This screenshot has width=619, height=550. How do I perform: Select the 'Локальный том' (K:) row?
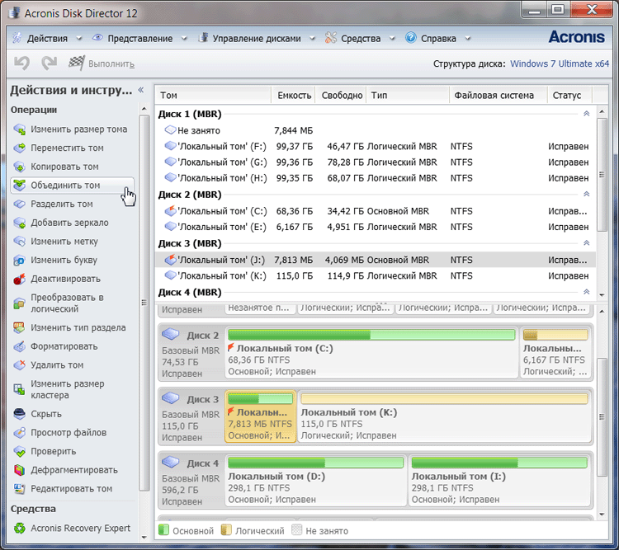[375, 275]
